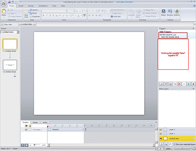Click the Find Text button
Viewport: 196px width, 151px height.
click(115, 16)
